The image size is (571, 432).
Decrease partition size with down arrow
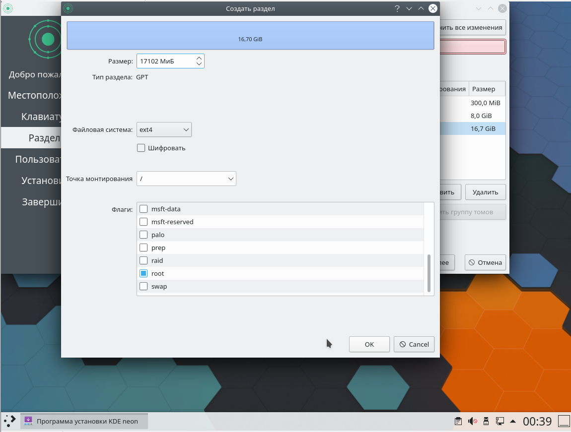tap(199, 63)
